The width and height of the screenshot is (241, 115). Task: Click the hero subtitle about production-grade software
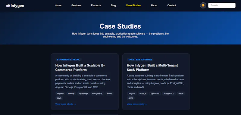coord(120,35)
